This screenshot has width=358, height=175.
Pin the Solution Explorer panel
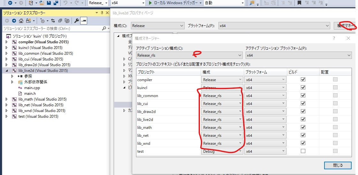point(102,13)
